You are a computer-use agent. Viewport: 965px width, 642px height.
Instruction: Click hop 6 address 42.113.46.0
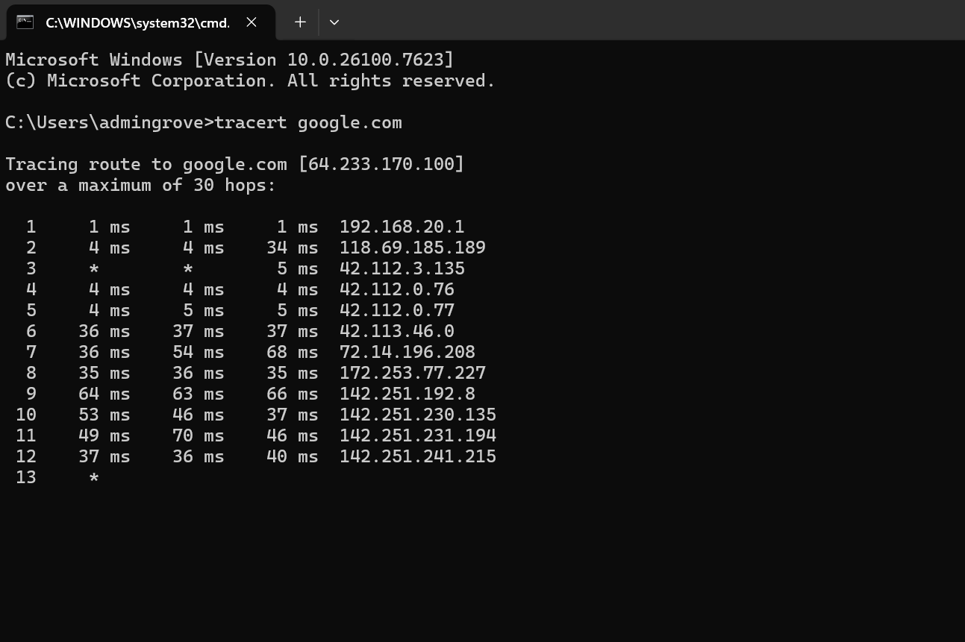pos(396,331)
